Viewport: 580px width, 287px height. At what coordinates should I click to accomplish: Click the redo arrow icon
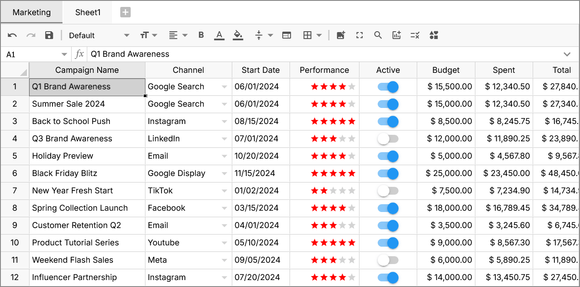click(x=31, y=36)
